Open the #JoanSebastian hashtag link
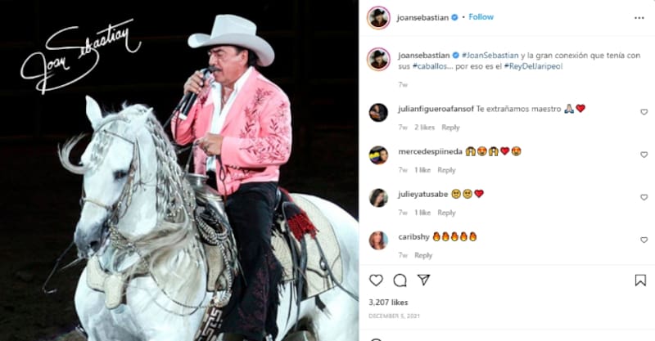 pos(490,55)
